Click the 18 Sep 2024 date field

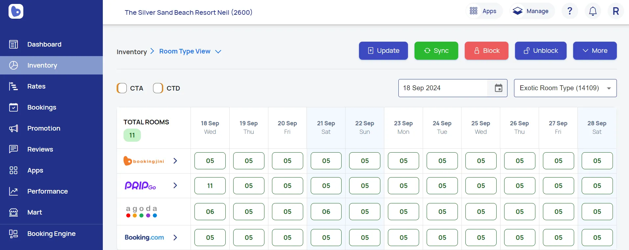pos(443,88)
